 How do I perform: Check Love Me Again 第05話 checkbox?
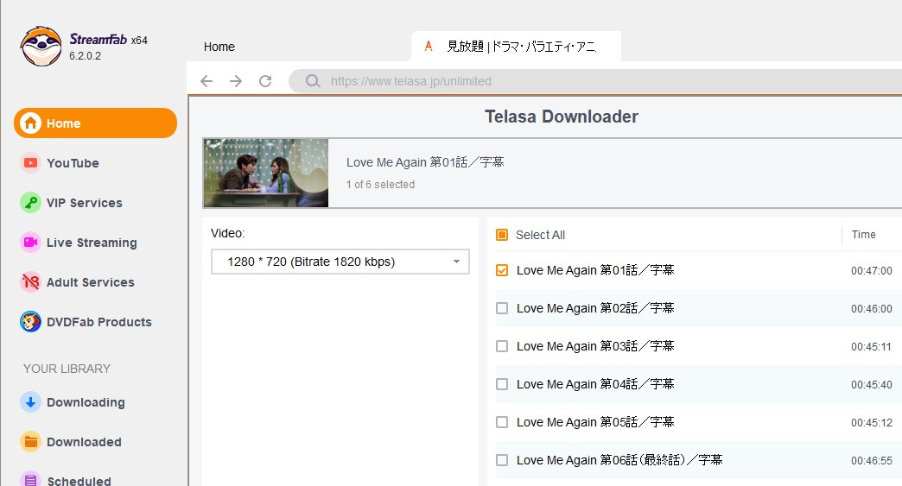[x=502, y=421]
